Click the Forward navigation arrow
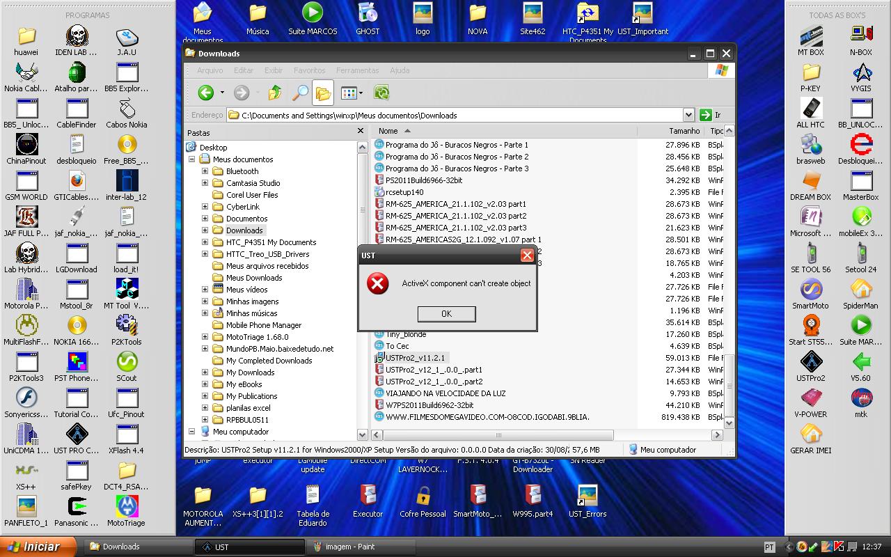Image resolution: width=891 pixels, height=557 pixels. [242, 93]
